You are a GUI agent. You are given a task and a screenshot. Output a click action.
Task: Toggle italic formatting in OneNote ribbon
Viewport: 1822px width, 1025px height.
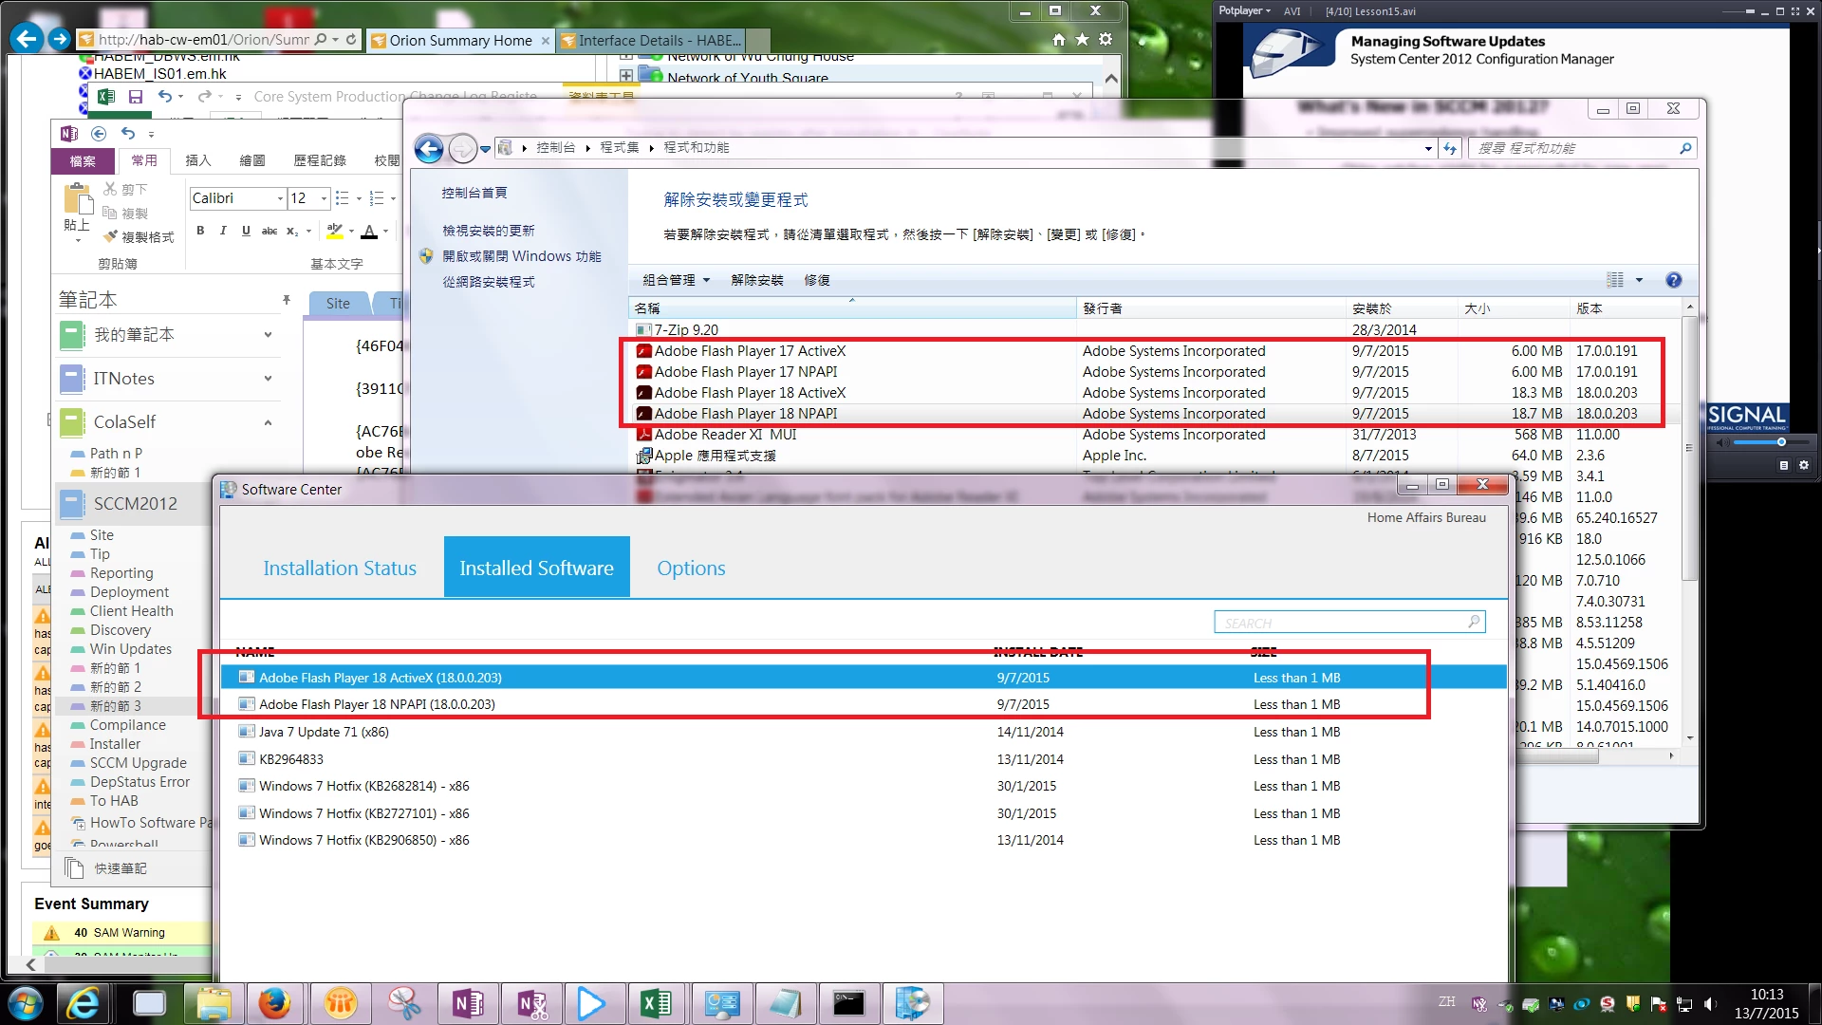click(x=223, y=231)
